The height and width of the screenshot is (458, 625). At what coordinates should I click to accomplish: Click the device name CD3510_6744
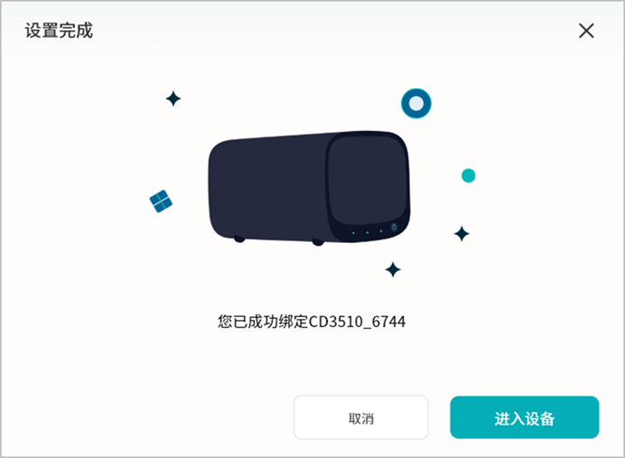(x=357, y=322)
